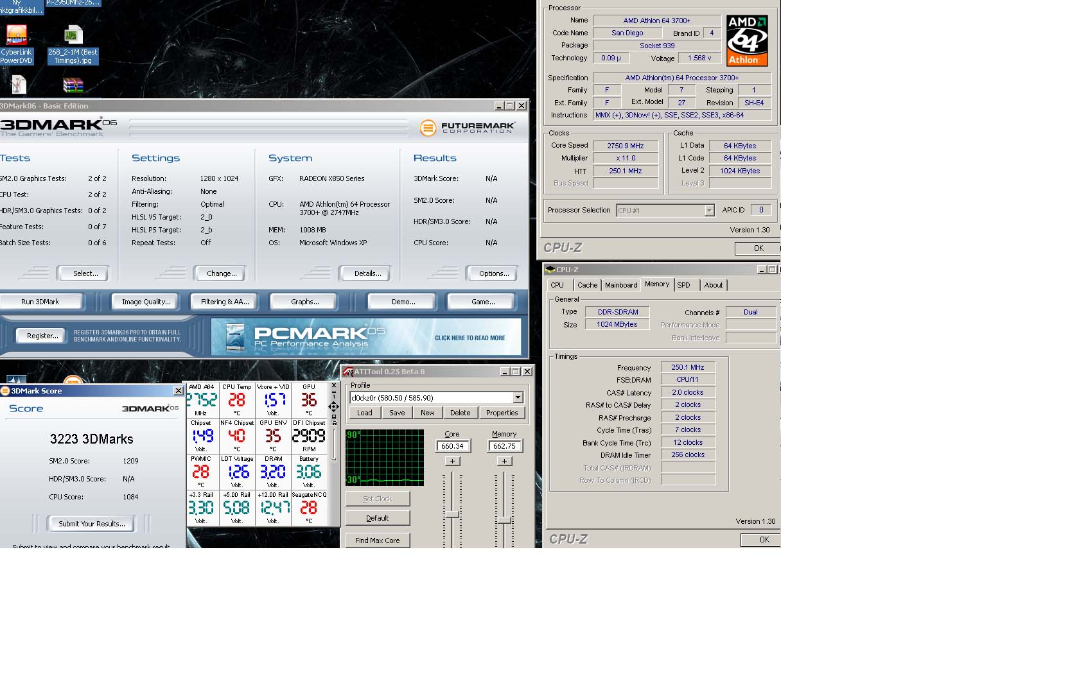
Task: Switch to the Cache tab in CPU-Z
Action: pyautogui.click(x=587, y=285)
